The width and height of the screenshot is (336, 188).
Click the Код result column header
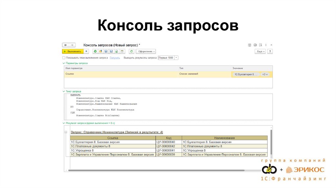pos(169,138)
